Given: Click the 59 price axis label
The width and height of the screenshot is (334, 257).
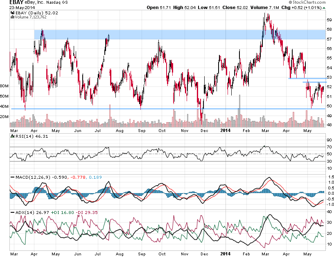Looking at the screenshot, I should [x=329, y=20].
